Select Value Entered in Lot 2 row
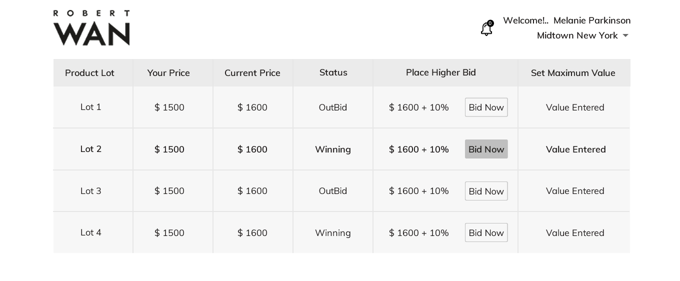Screen dimensions: 680x281 pos(575,149)
